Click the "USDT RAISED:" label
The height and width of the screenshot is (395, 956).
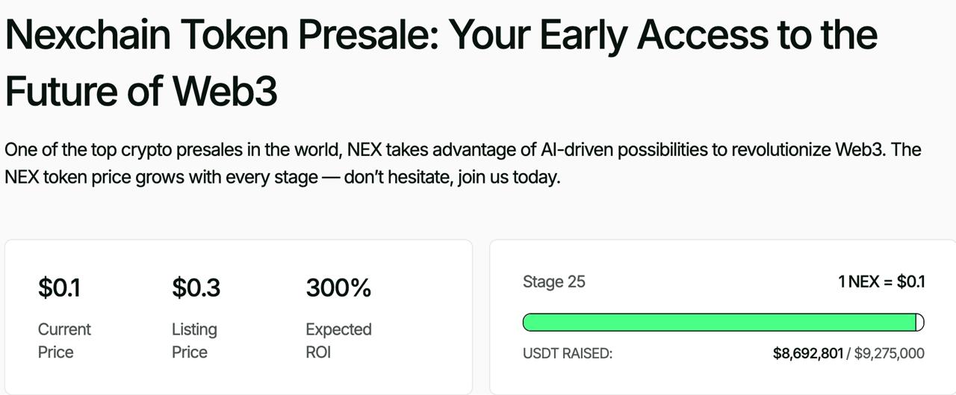tap(568, 353)
